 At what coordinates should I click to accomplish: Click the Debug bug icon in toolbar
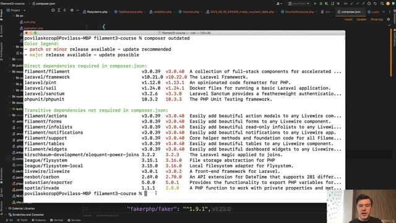point(321,4)
